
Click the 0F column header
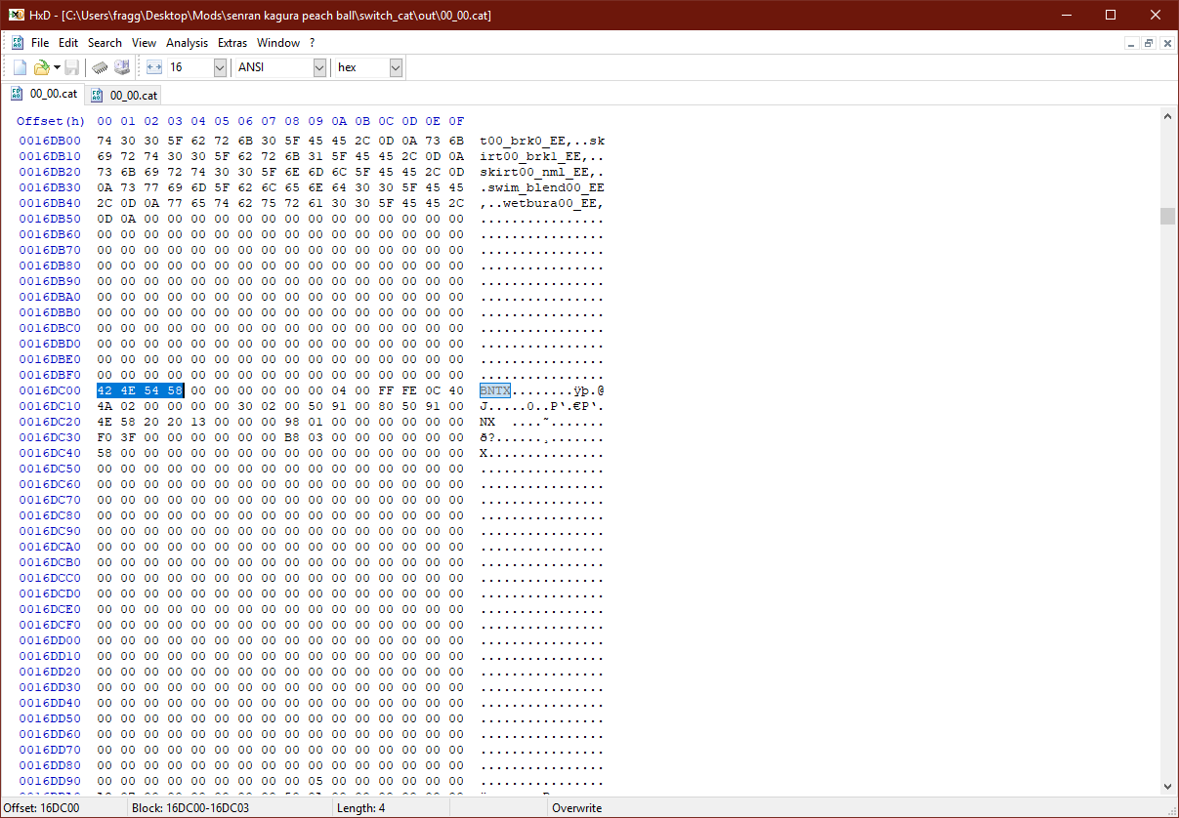[456, 121]
